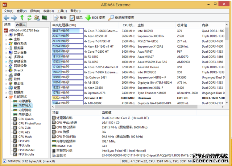
Task: Select the 安全性 shield icon
Action: [x=11, y=83]
